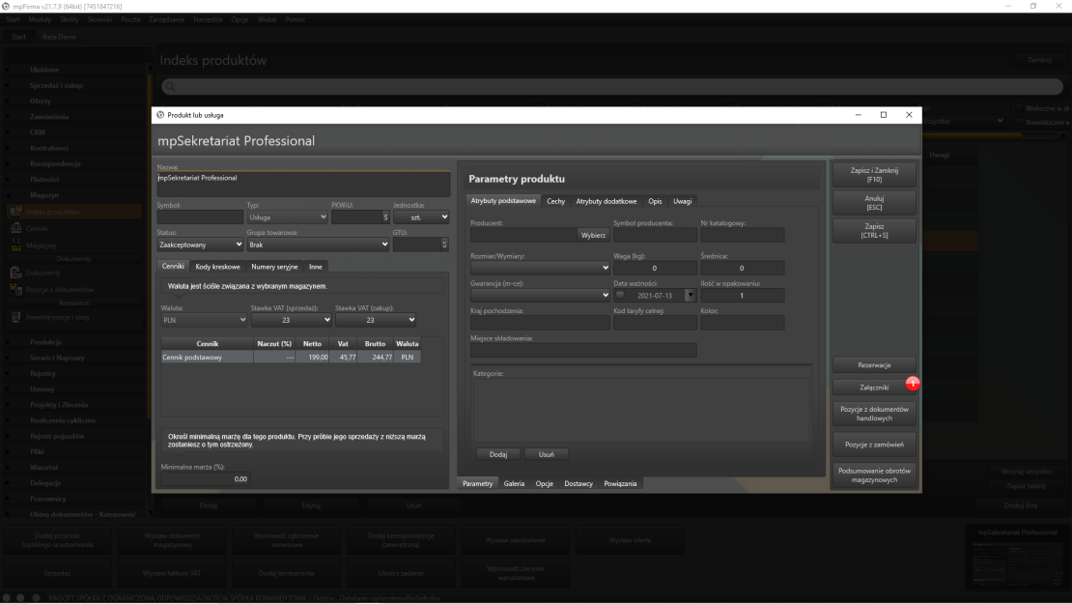Click the Pozycje z zamówień button
The height and width of the screenshot is (604, 1072).
coord(874,445)
